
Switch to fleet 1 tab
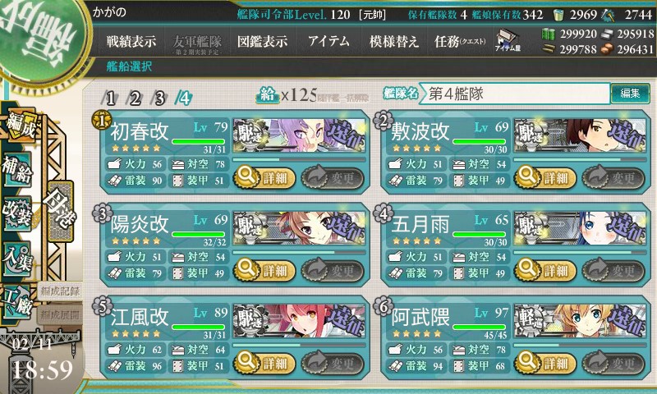(x=110, y=98)
